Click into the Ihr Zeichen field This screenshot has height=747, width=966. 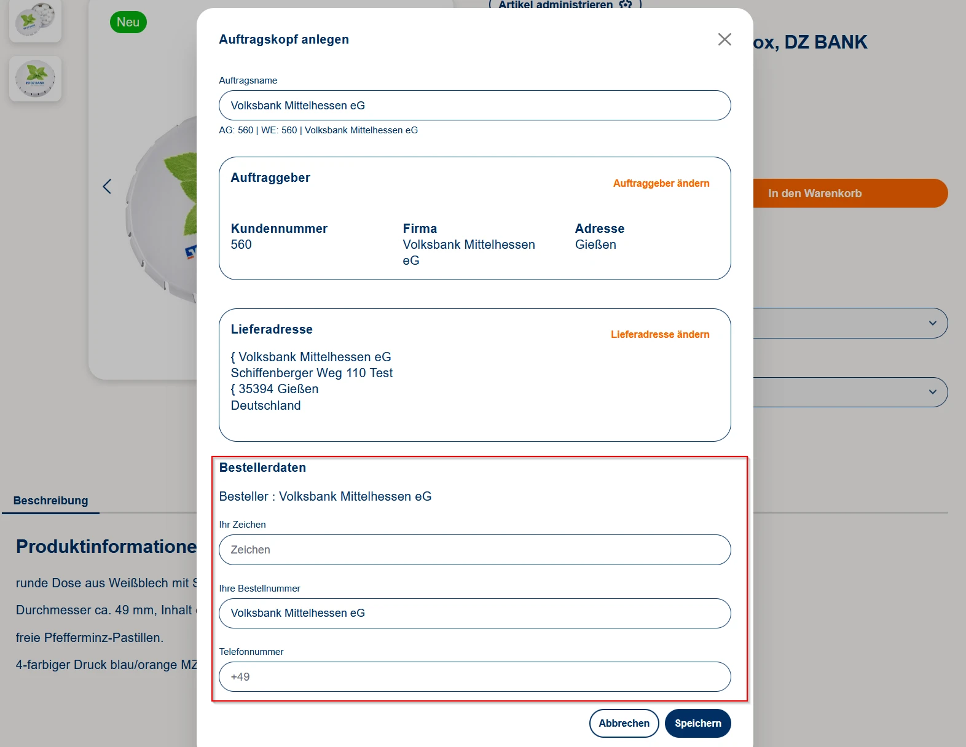(474, 550)
